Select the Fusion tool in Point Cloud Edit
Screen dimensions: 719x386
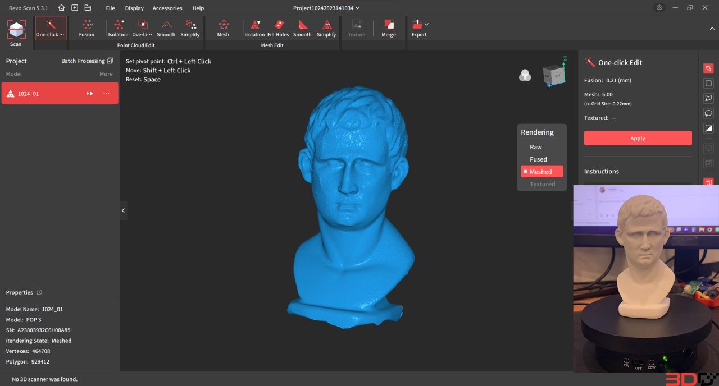pos(87,28)
